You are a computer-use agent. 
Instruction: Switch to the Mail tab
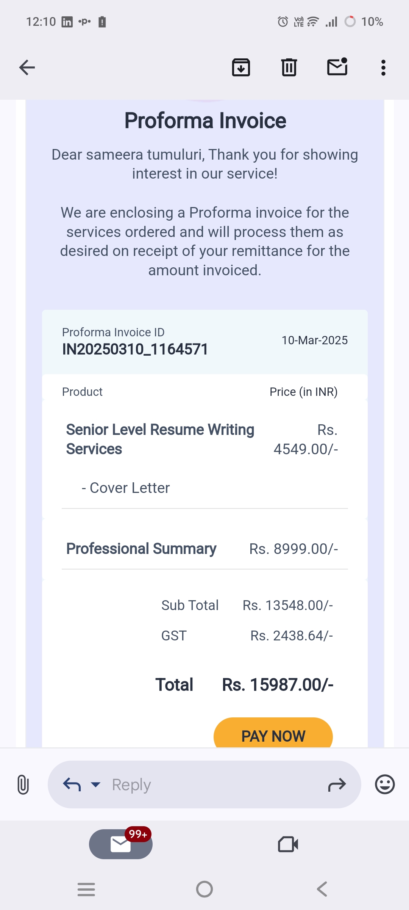pos(120,844)
